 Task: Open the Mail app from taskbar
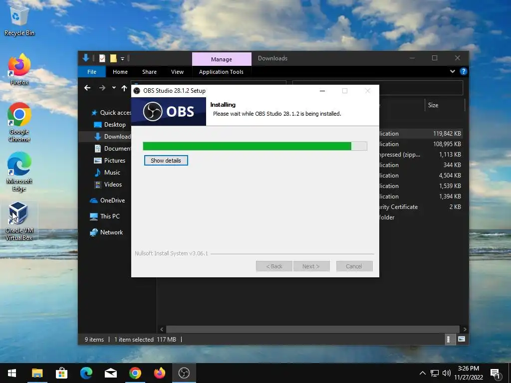coord(111,373)
